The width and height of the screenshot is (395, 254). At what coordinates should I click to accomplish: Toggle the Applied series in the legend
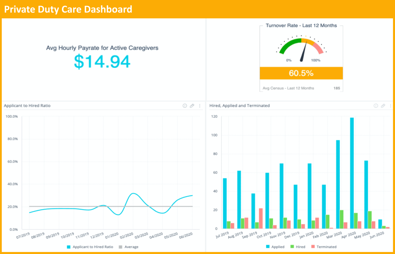point(275,247)
